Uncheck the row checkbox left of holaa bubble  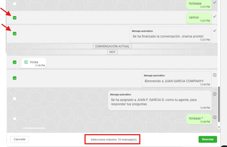(x=15, y=62)
